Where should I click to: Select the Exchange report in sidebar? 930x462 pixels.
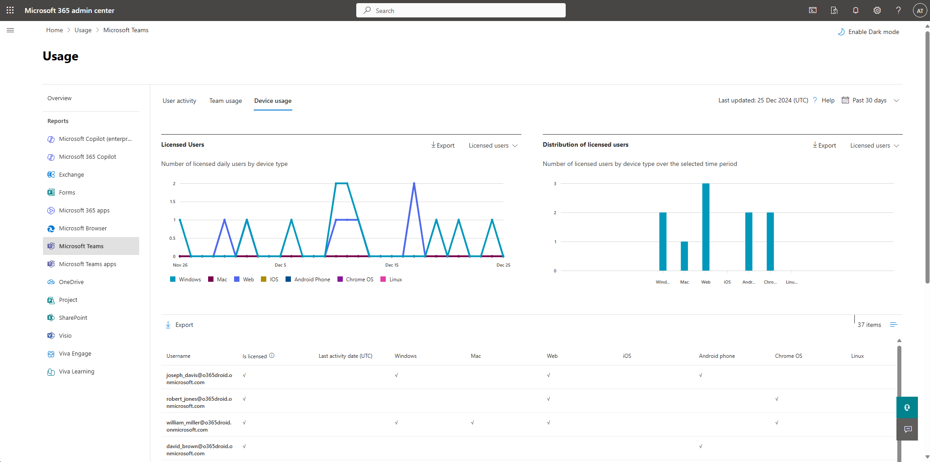[72, 174]
